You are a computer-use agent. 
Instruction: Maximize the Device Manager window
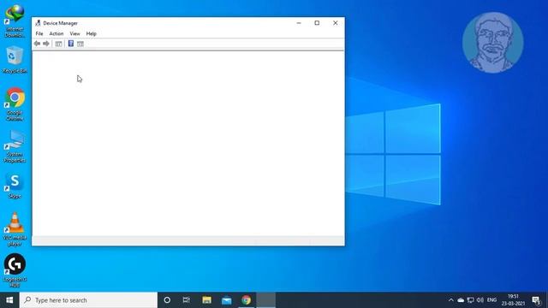317,23
